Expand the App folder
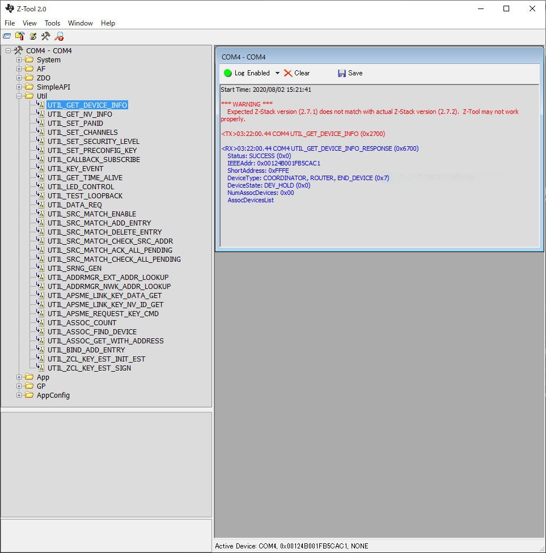 (19, 377)
